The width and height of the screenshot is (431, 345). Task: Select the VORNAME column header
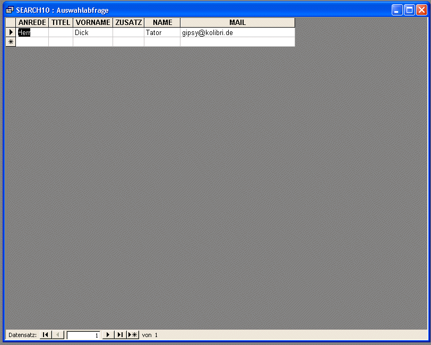click(93, 22)
